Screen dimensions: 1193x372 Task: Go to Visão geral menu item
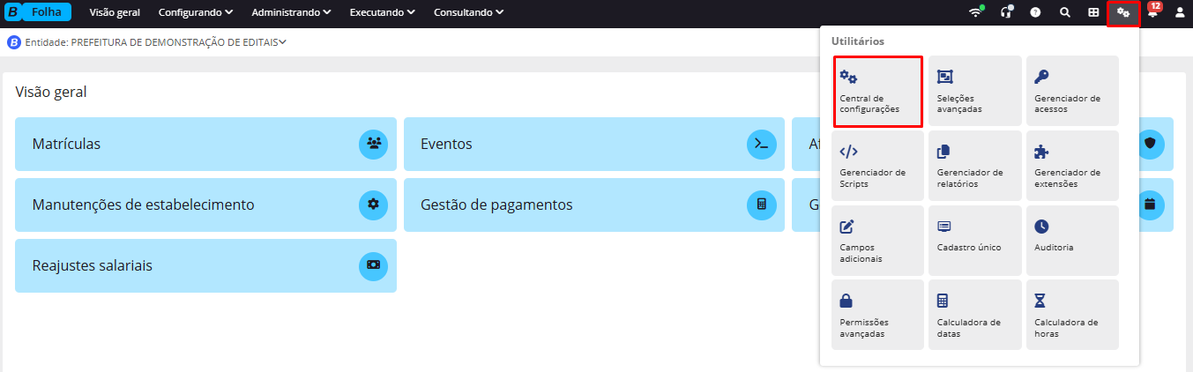[x=115, y=13]
